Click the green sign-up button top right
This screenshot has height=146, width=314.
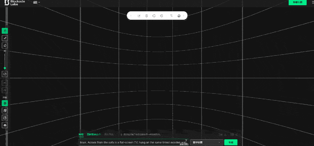point(297,2)
